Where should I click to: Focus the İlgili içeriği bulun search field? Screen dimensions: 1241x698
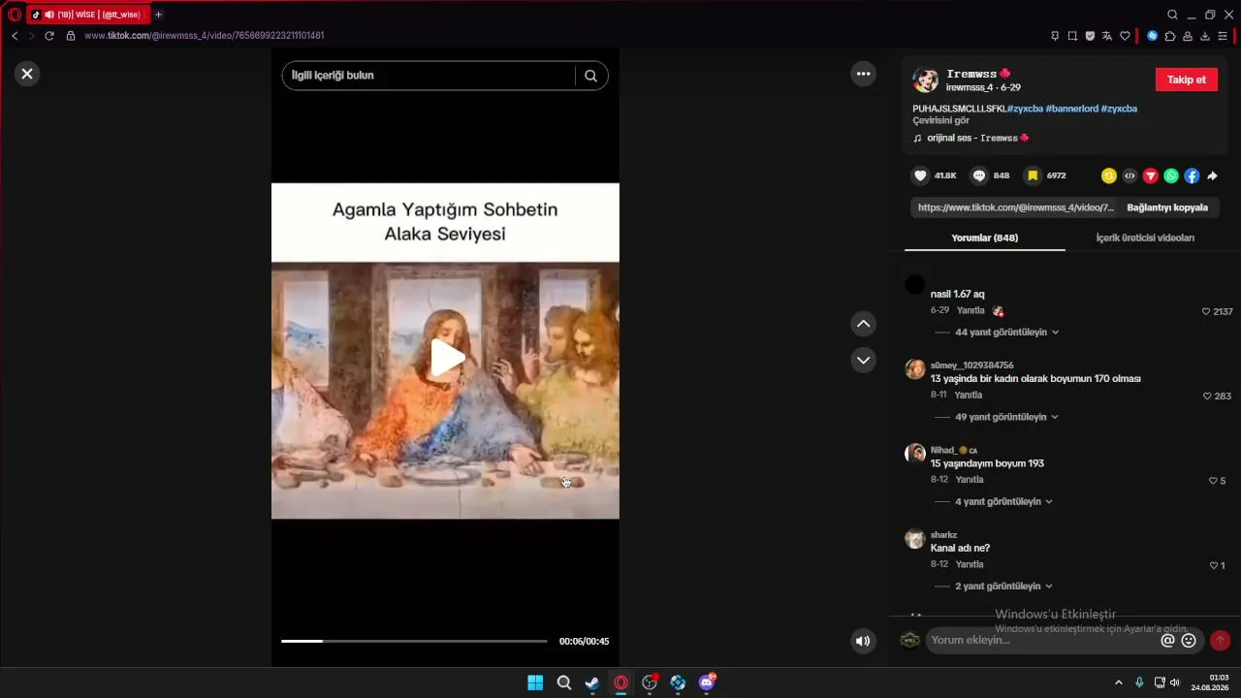[x=430, y=76]
